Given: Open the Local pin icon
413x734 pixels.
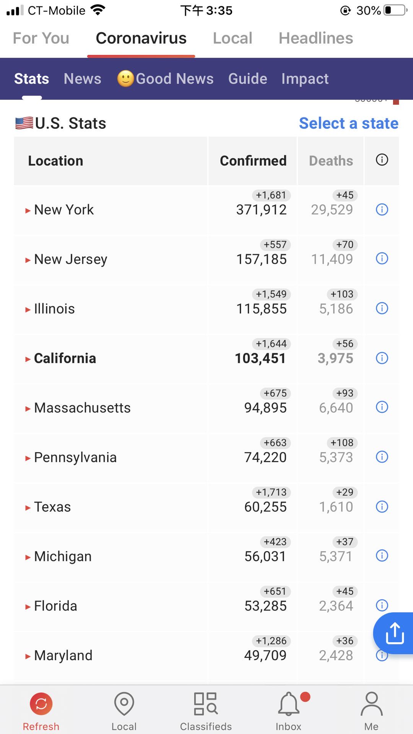Looking at the screenshot, I should coord(124,703).
